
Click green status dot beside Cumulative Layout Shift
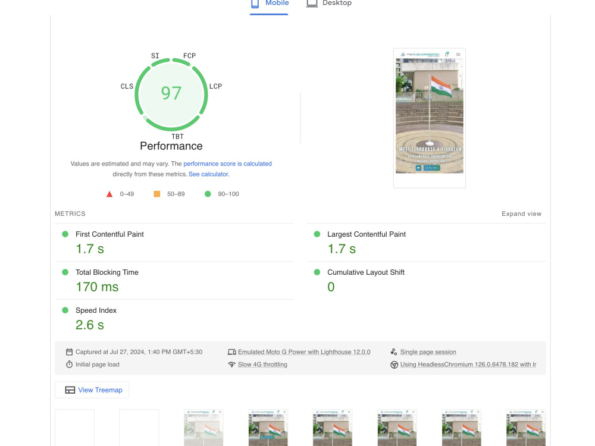[x=317, y=272]
